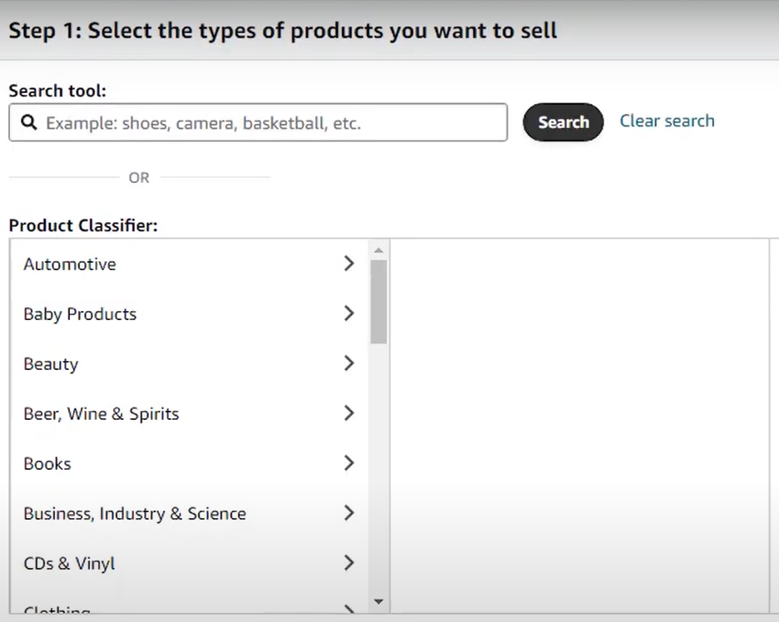Expand the Books chevron arrow
Viewport: 779px width, 622px height.
click(x=349, y=462)
